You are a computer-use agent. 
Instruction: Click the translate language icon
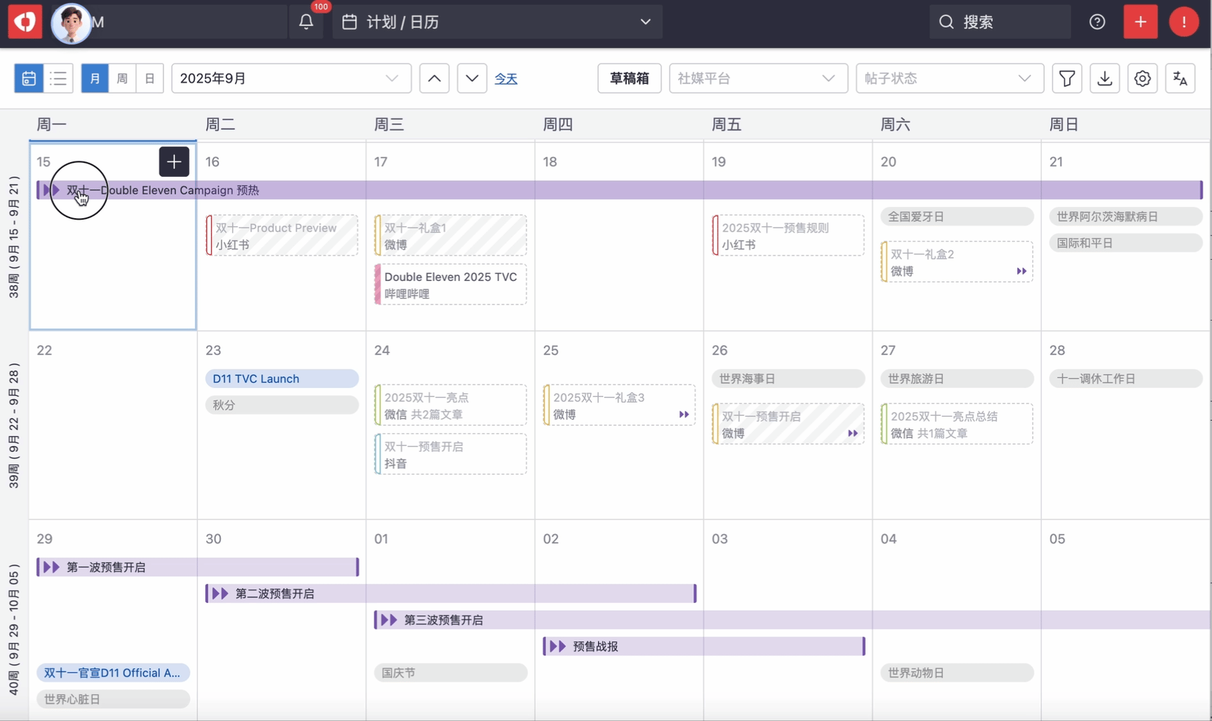point(1179,78)
